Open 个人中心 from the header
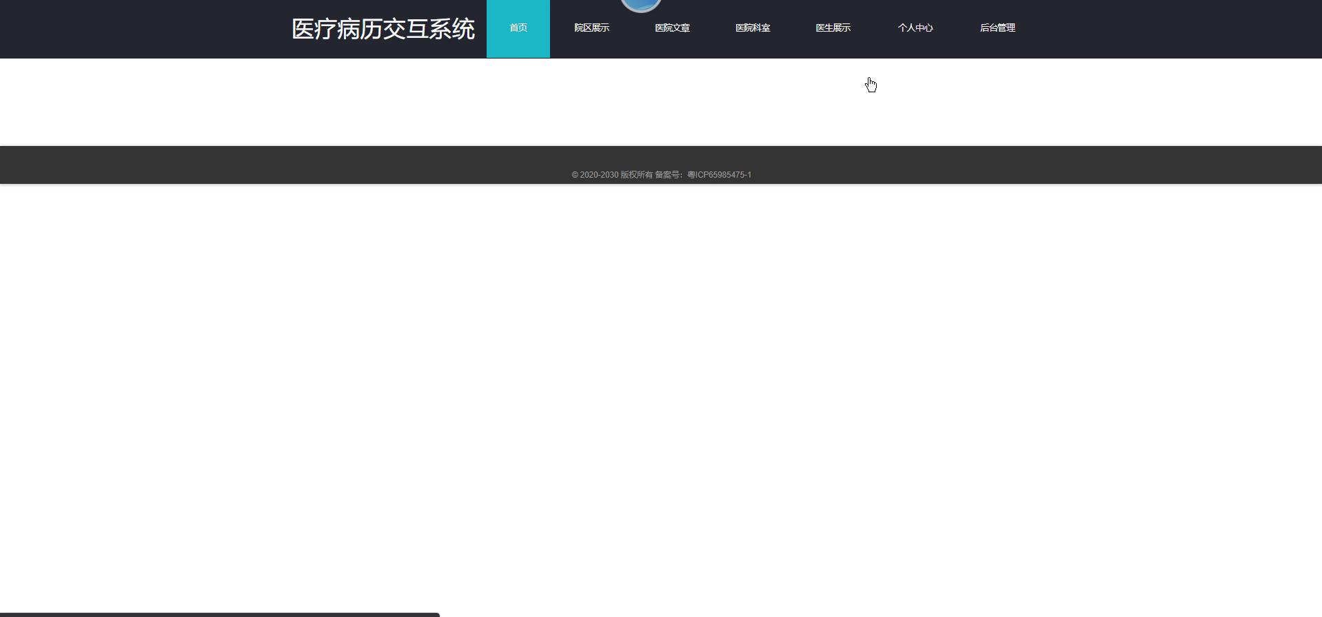This screenshot has width=1322, height=617. click(915, 28)
